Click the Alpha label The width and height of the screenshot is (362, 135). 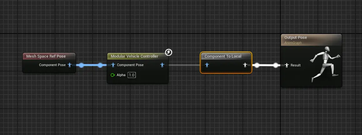(x=121, y=75)
